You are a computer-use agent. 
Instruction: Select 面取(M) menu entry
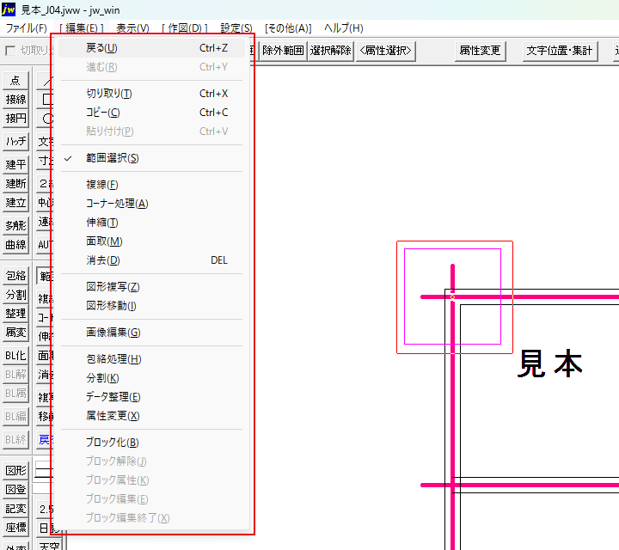[151, 241]
